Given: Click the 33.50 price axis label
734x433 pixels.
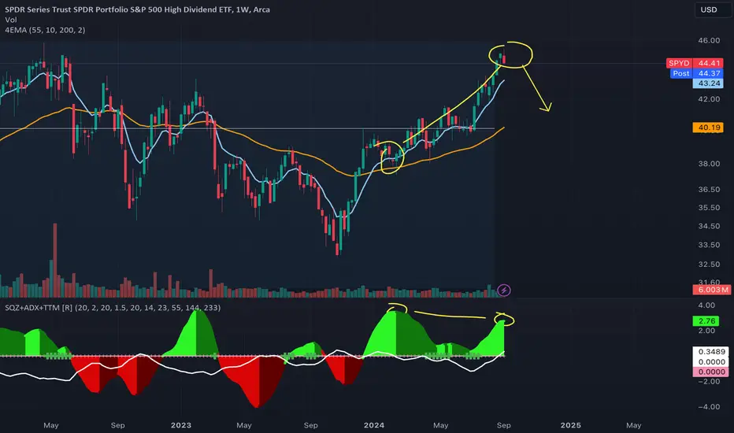Looking at the screenshot, I should 709,245.
